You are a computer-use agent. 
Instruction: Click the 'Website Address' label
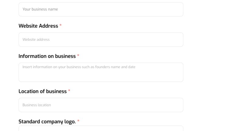pyautogui.click(x=38, y=26)
